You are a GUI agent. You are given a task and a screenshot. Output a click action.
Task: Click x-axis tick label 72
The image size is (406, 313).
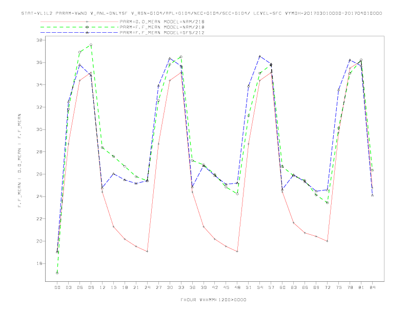pos(327,287)
